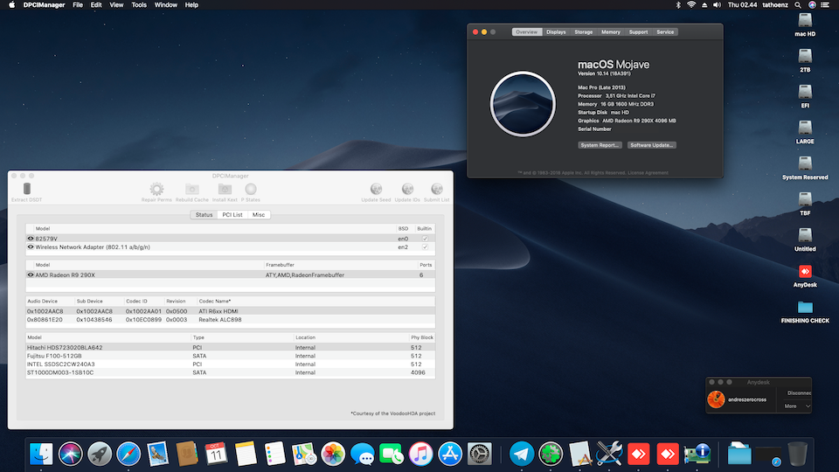Toggle Builtin checkbox for 82579V
839x472 pixels.
(x=425, y=238)
